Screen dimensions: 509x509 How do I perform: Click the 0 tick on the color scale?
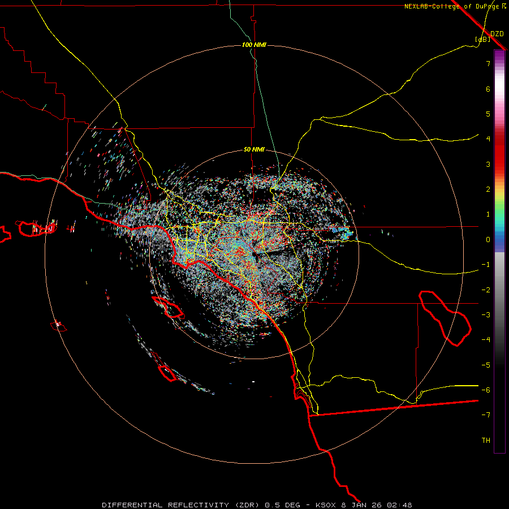[x=488, y=240]
